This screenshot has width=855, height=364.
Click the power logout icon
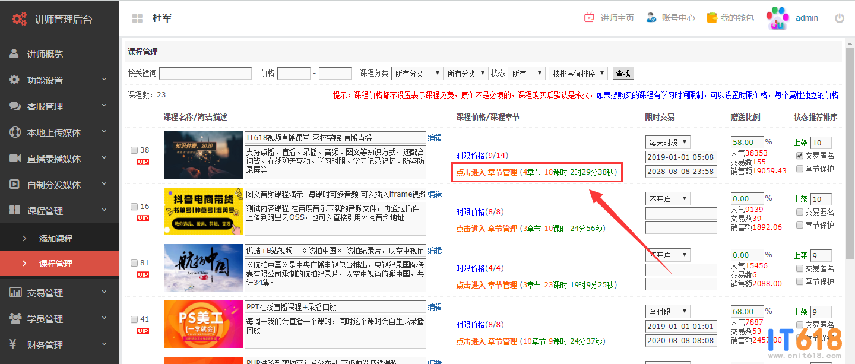coord(839,18)
